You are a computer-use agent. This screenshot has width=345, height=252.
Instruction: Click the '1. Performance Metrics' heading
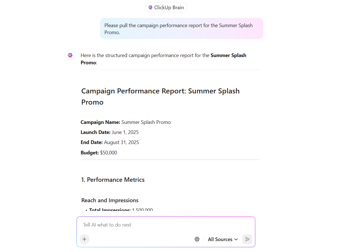[113, 180]
